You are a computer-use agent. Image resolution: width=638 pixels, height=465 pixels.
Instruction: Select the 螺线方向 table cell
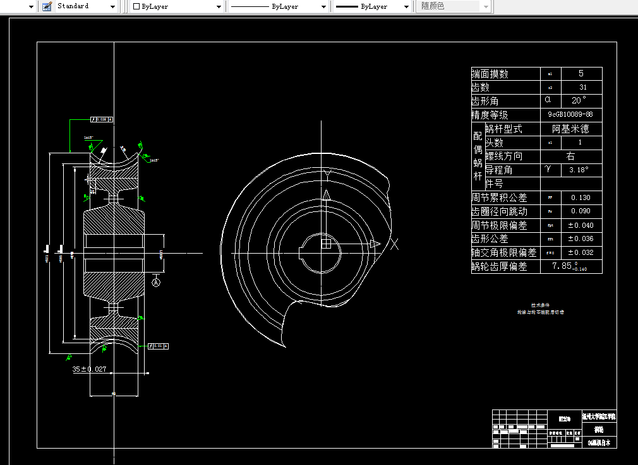pos(512,156)
